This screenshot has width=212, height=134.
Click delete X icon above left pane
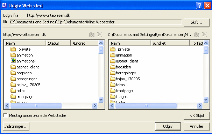pos(100,35)
